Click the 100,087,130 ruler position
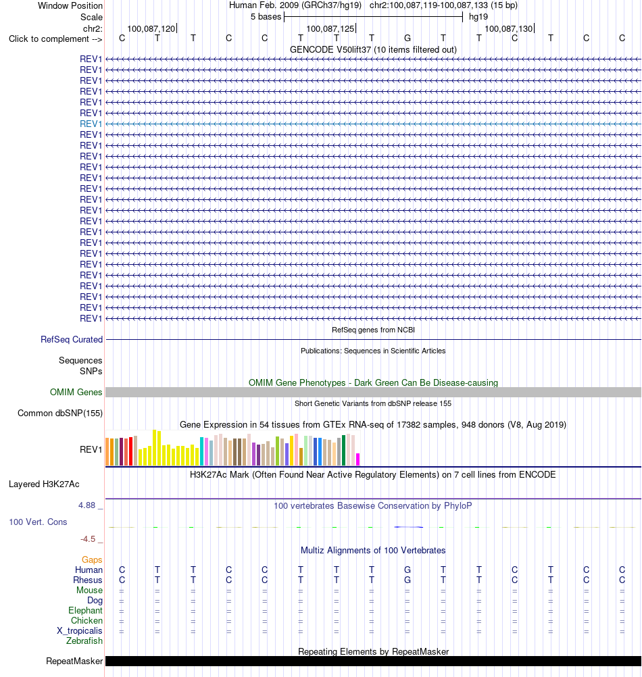The height and width of the screenshot is (677, 642). (x=509, y=28)
